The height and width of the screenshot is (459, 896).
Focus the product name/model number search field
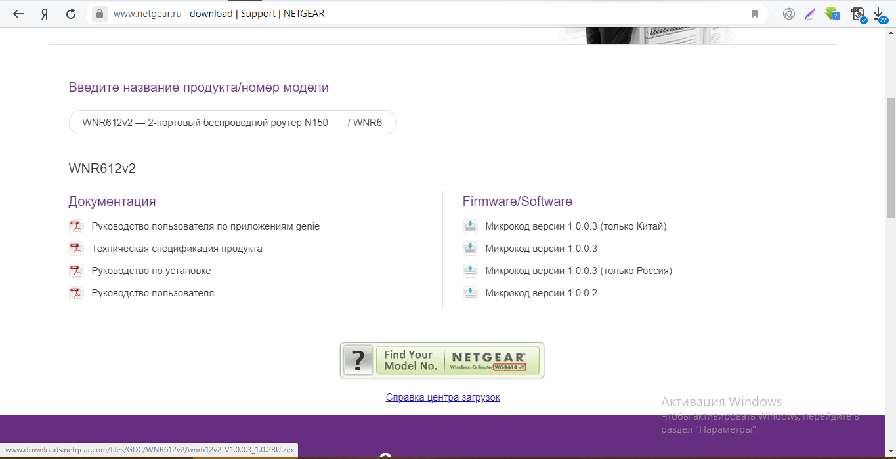pos(232,122)
